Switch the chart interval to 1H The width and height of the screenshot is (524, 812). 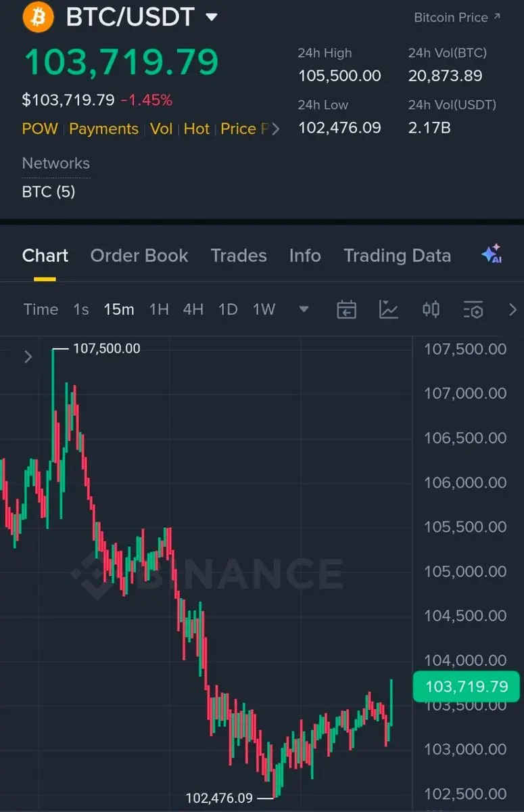click(x=159, y=310)
